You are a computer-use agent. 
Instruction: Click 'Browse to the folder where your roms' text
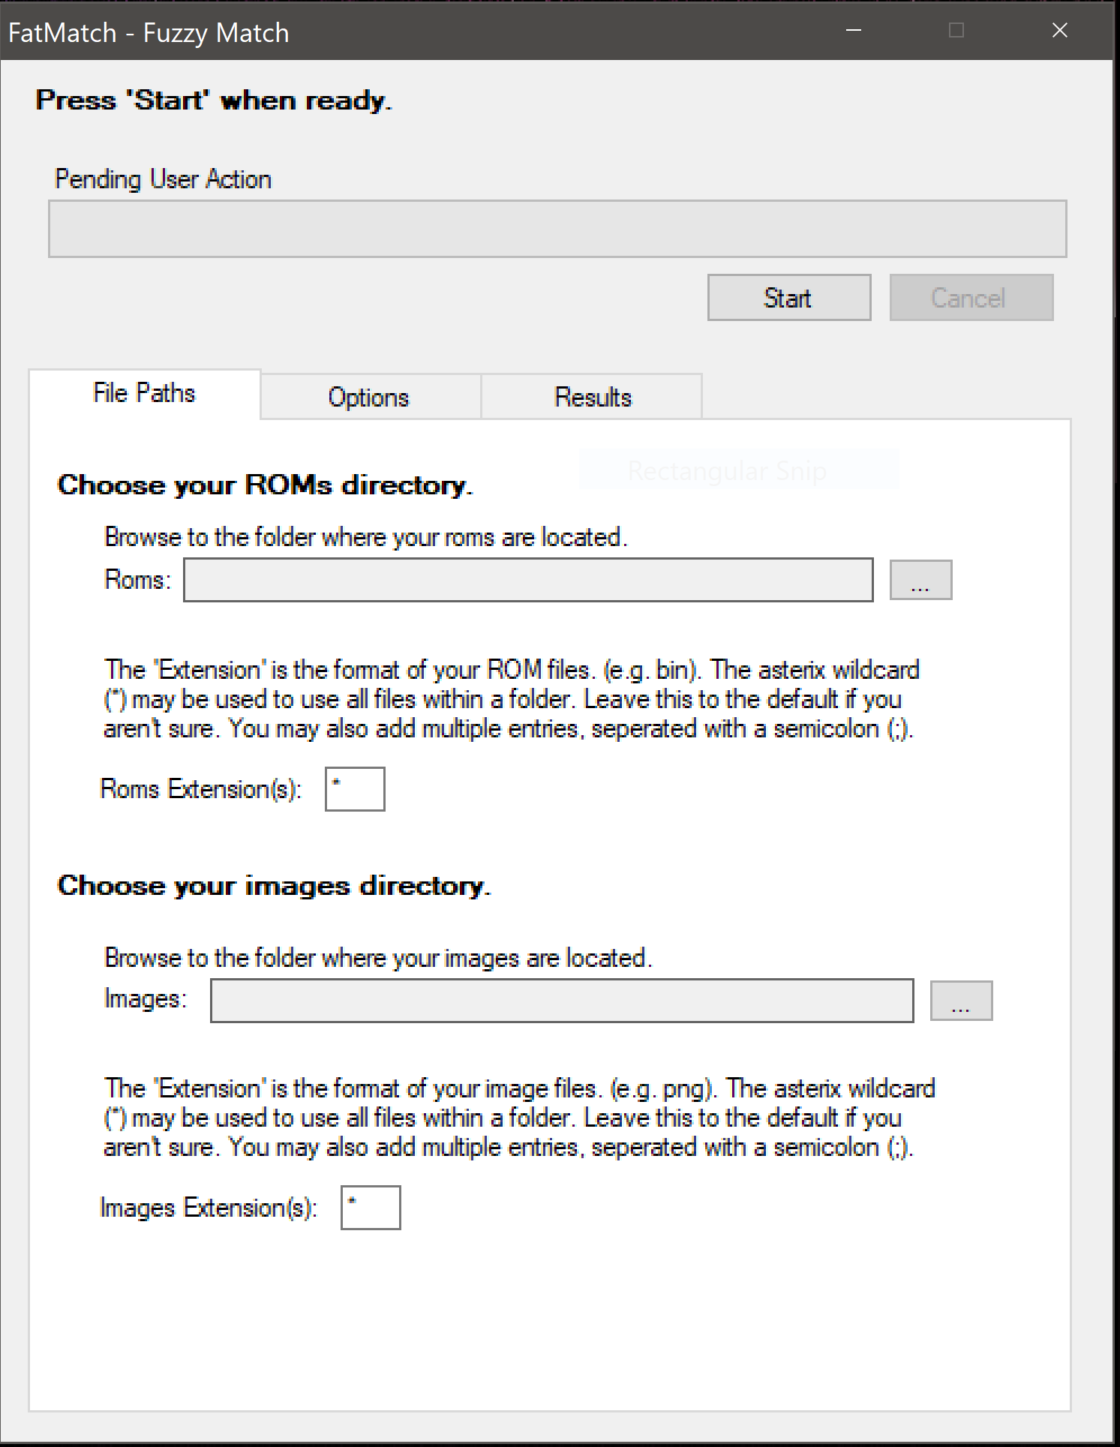(x=365, y=537)
